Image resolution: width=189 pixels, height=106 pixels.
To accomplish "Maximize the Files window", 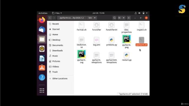I will coord(141,18).
